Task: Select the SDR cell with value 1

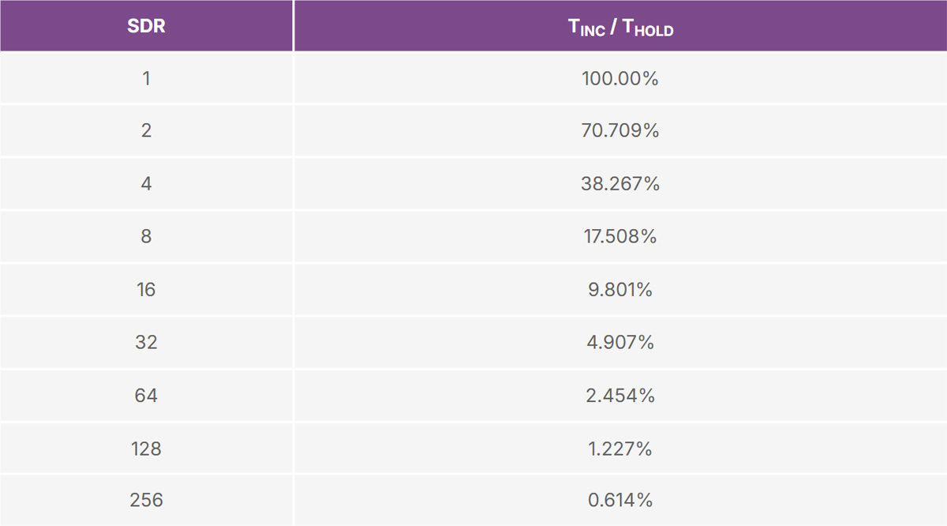Action: tap(146, 78)
